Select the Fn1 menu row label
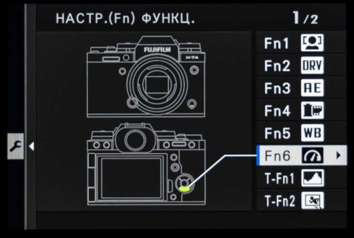This screenshot has width=354, height=238. (x=276, y=43)
